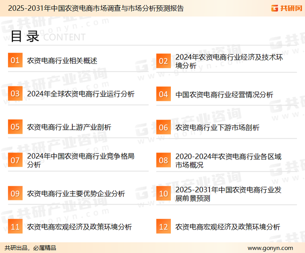Click the 共研网 logo icon
The width and height of the screenshot is (305, 253).
[x=274, y=8]
